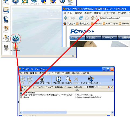This screenshot has height=118, width=130.
Task: Click the Search magnifier icon in Bookmark window
Action: tap(69, 80)
